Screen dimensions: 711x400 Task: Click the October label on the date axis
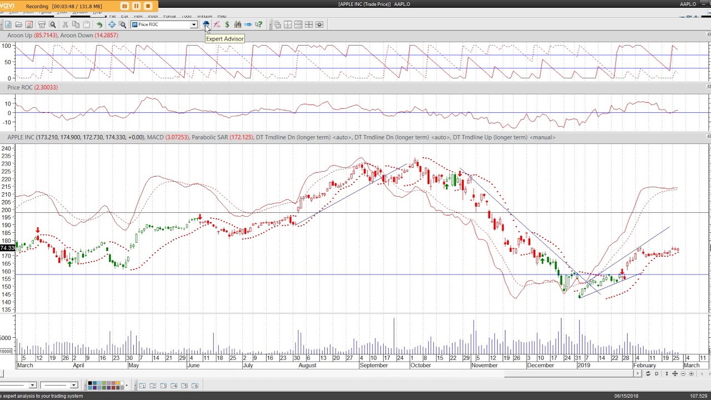pos(420,366)
